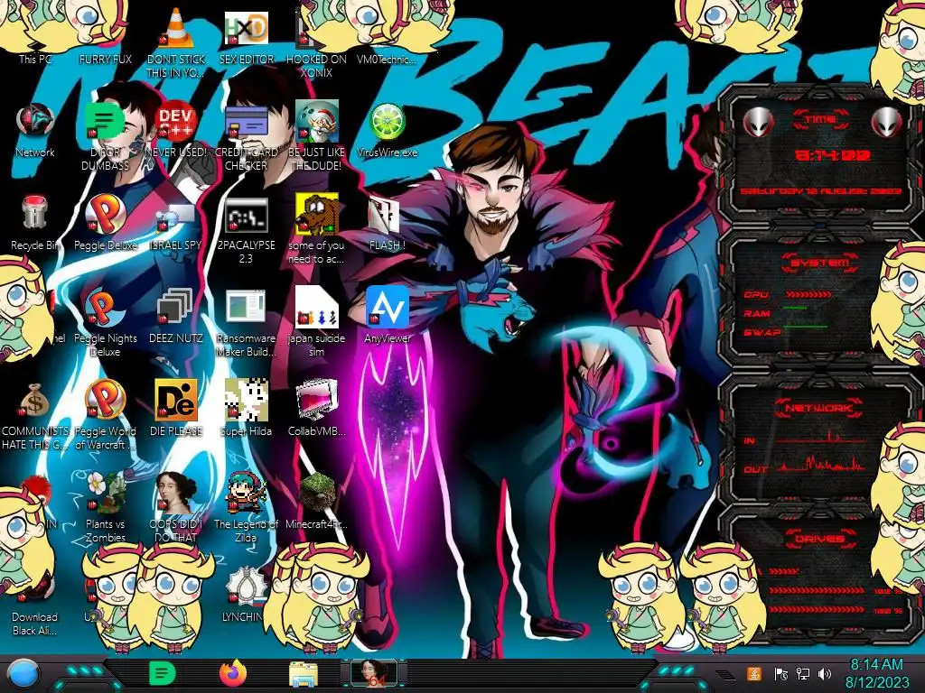Click the volume speaker tray icon
The width and height of the screenshot is (925, 693).
pyautogui.click(x=825, y=674)
